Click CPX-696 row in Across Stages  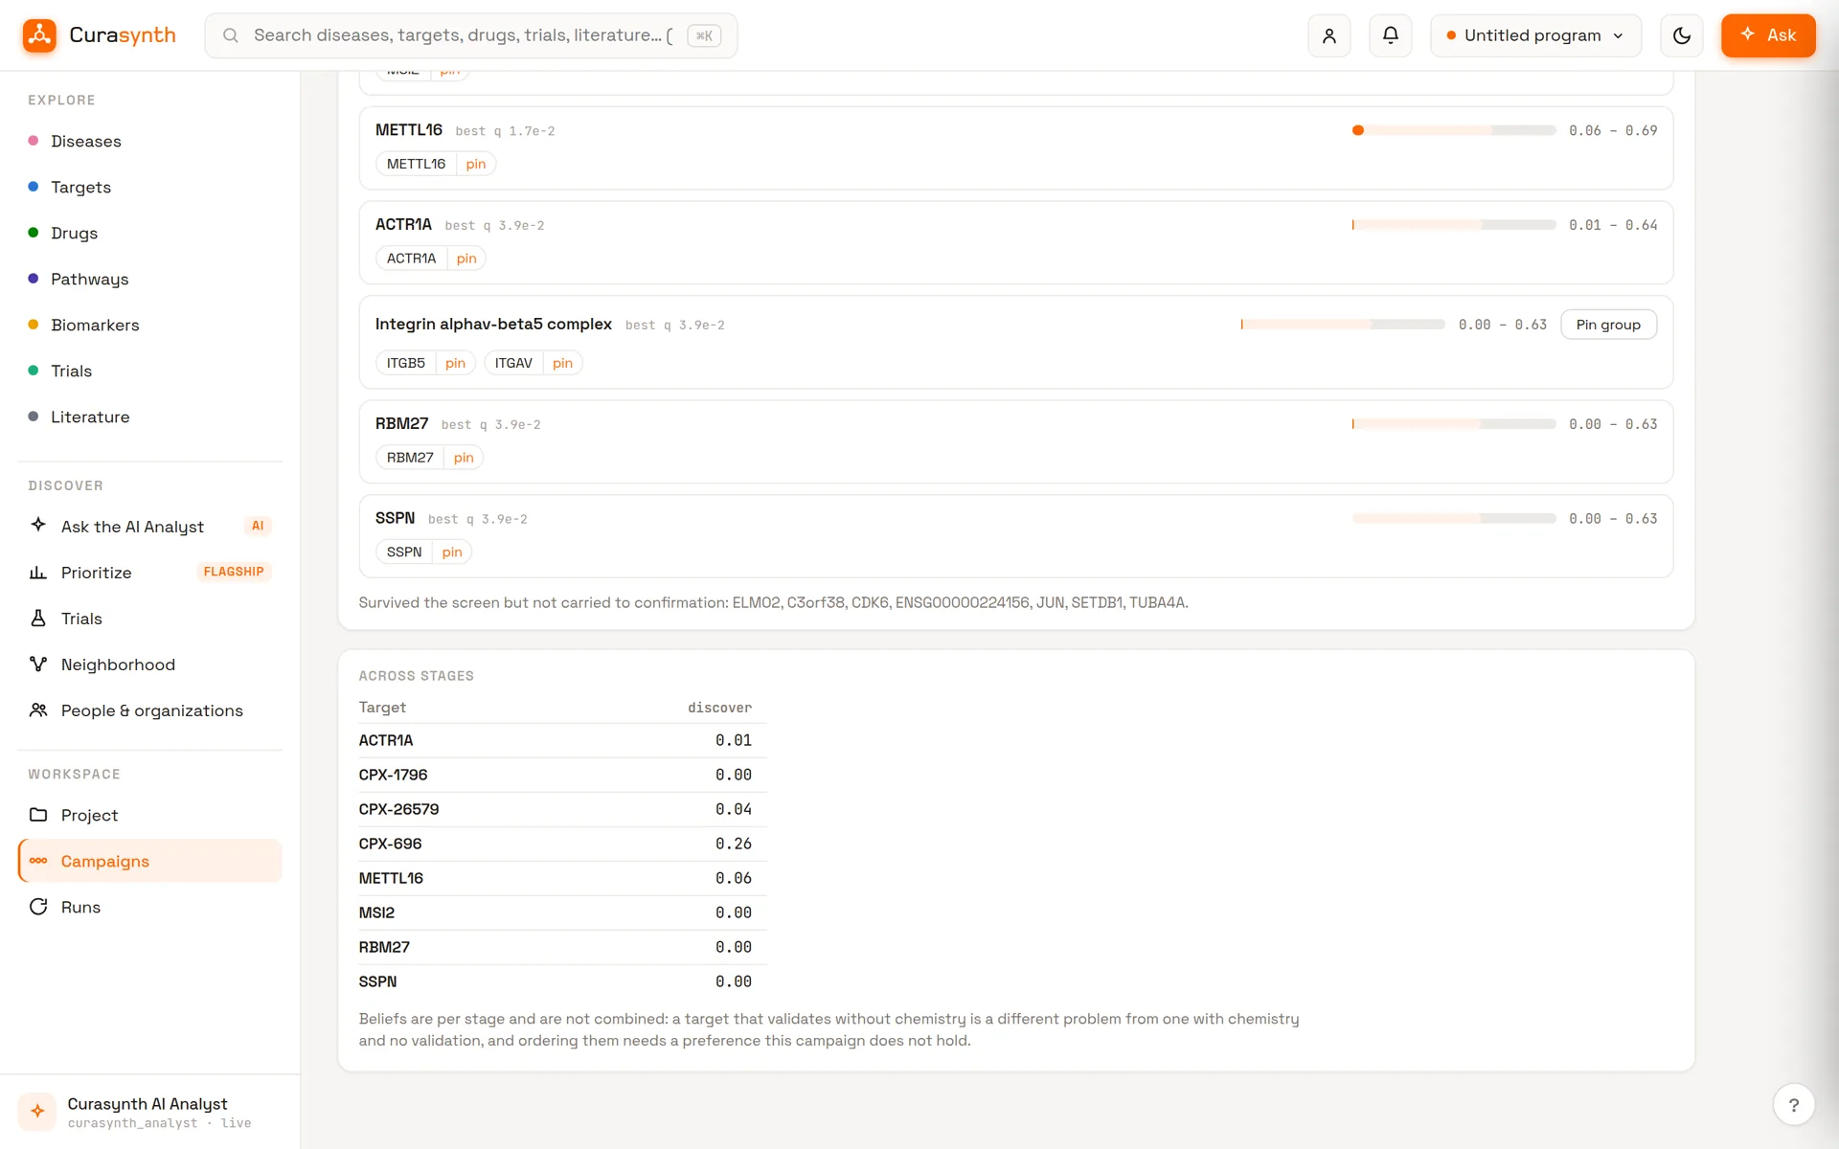point(562,844)
